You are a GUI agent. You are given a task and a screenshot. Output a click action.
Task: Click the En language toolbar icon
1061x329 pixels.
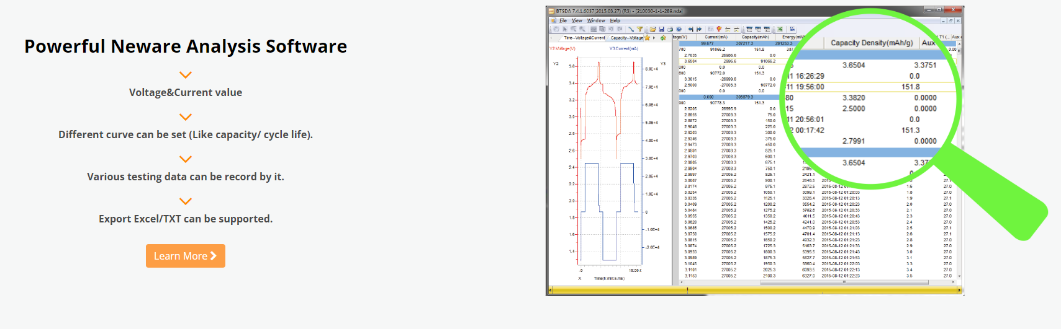pos(710,29)
